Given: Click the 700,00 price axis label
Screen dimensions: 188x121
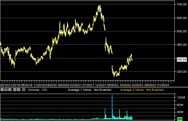Looking at the screenshot, I should (181, 4).
